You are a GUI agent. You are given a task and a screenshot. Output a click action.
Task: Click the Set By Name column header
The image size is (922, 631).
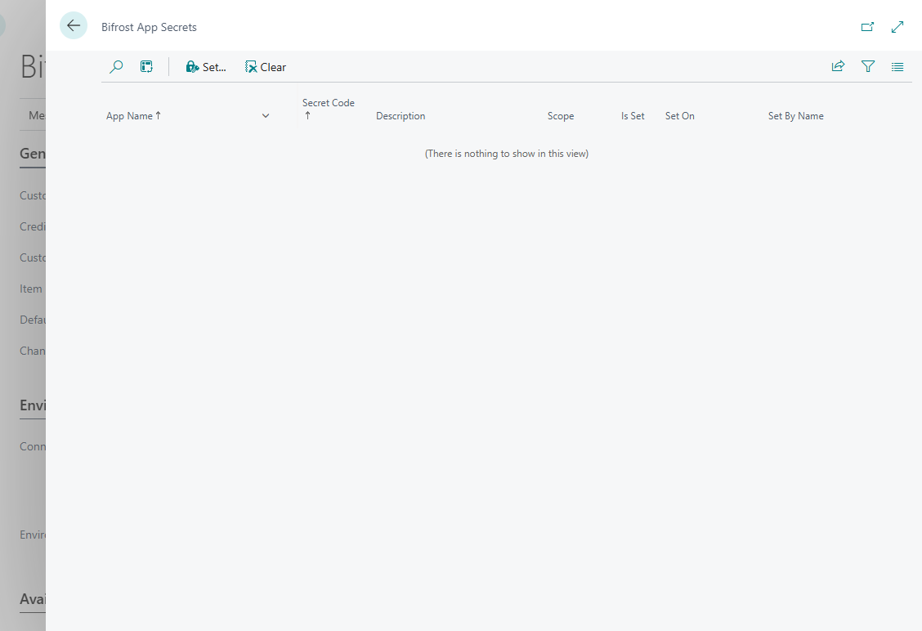pos(795,116)
